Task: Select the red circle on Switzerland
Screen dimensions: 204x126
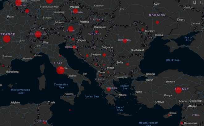Action: tap(38, 34)
